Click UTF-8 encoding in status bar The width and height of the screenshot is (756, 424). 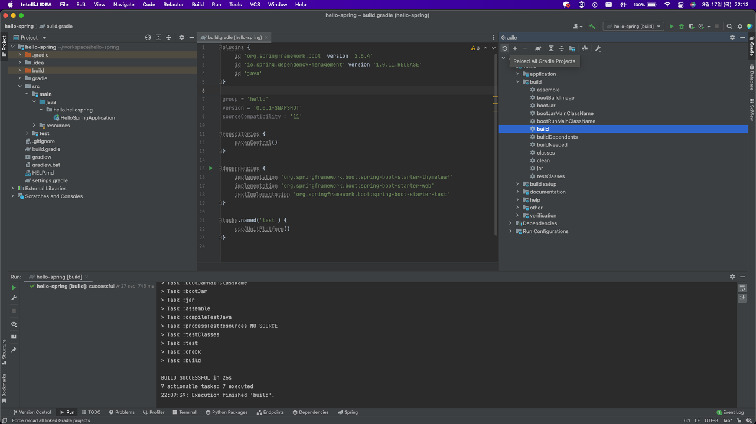click(711, 420)
